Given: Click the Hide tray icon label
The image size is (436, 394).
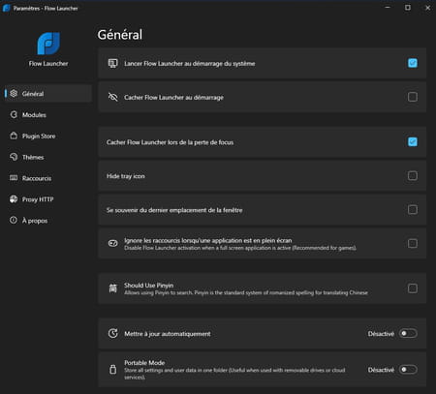Looking at the screenshot, I should 126,176.
